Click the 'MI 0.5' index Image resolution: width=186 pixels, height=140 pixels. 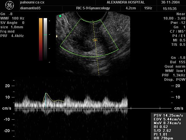click(179, 40)
